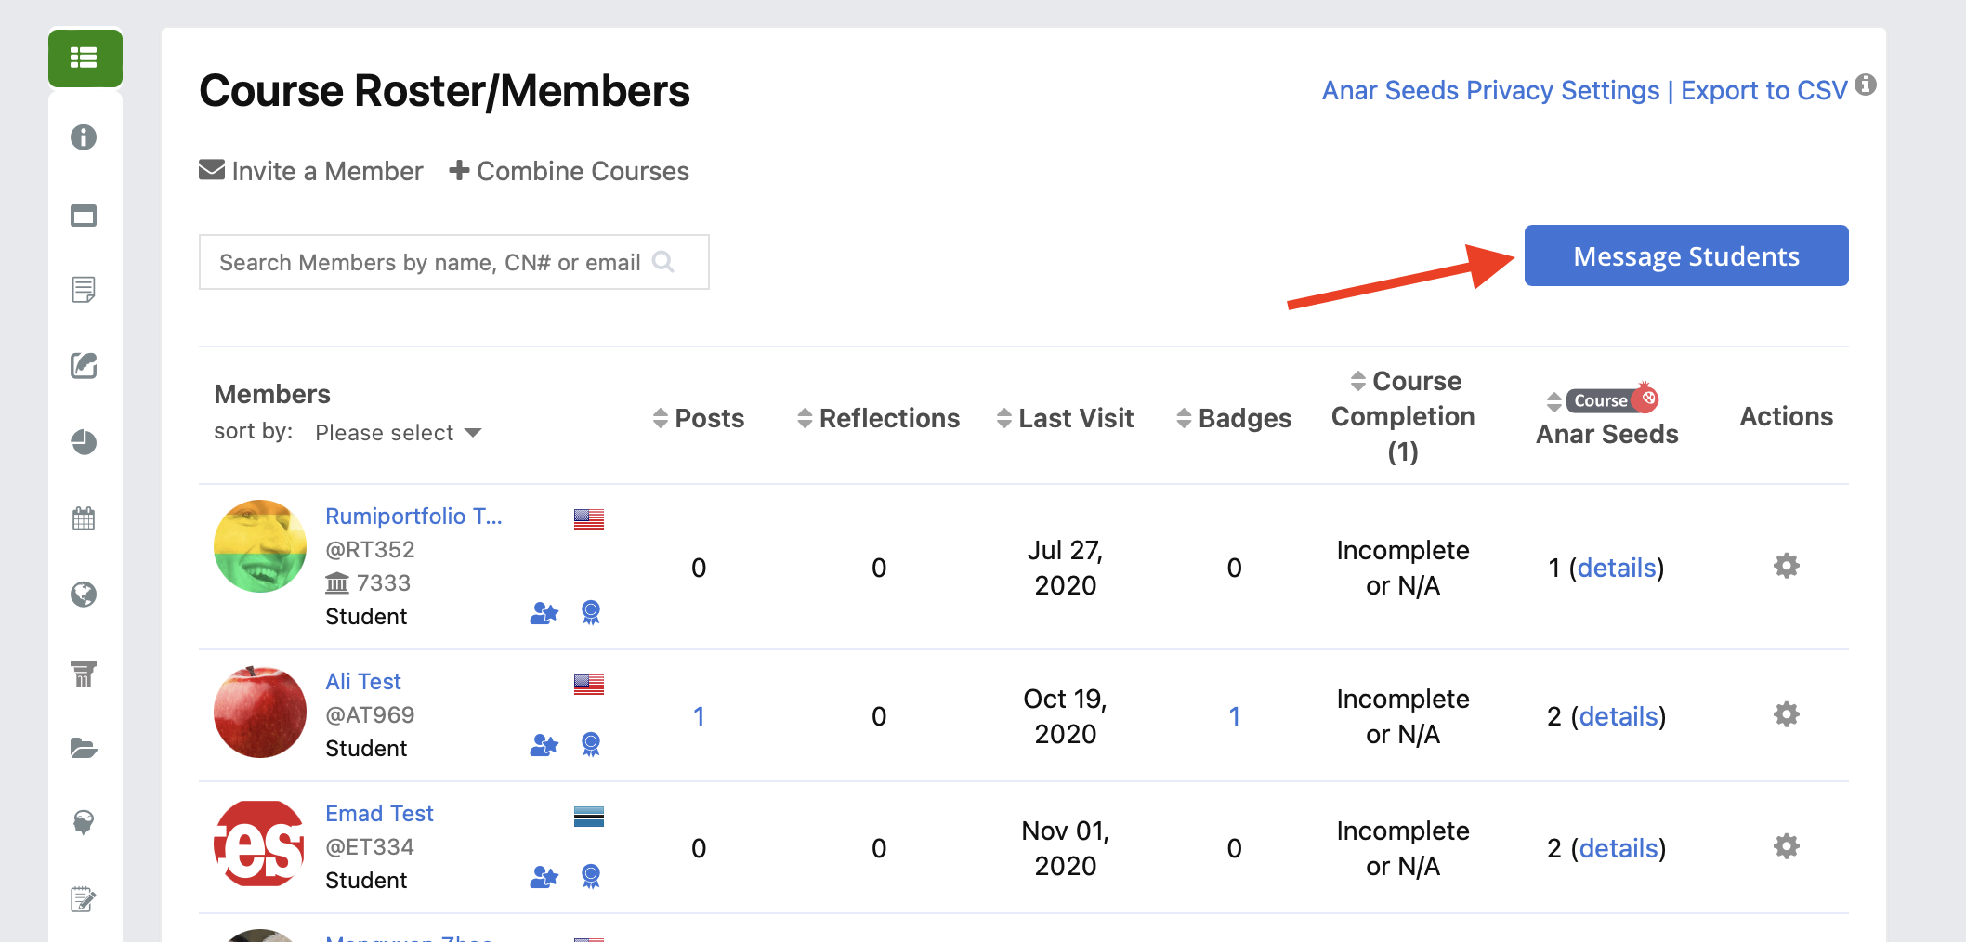This screenshot has width=1966, height=942.
Task: Click badge ribbon icon for Rumiportfolio
Action: (591, 612)
